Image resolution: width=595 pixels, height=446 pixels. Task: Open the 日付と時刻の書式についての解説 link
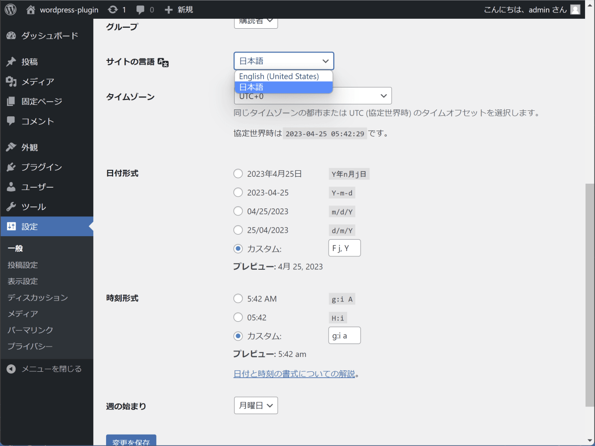pos(295,374)
